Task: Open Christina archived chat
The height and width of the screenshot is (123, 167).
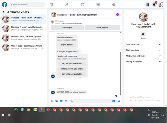Action: click(x=23, y=28)
